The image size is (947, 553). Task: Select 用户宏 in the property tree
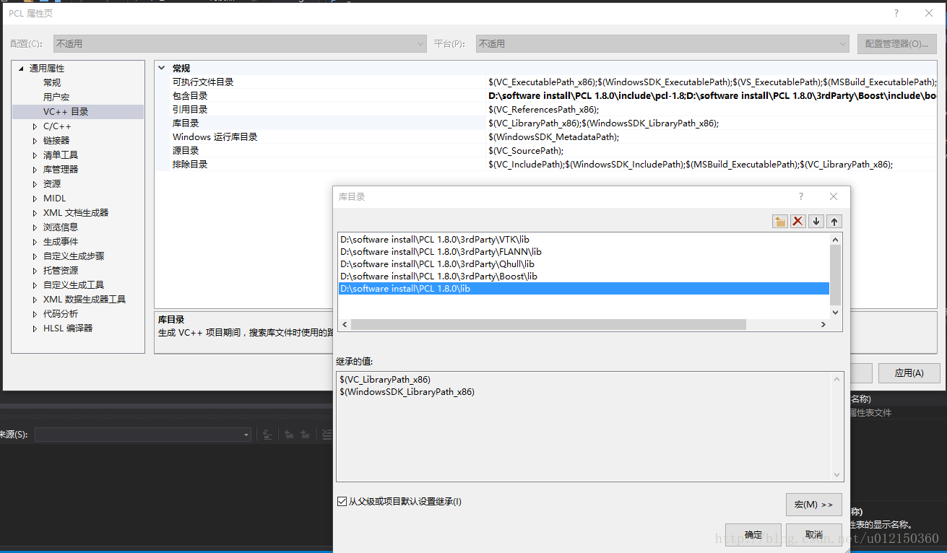(56, 97)
